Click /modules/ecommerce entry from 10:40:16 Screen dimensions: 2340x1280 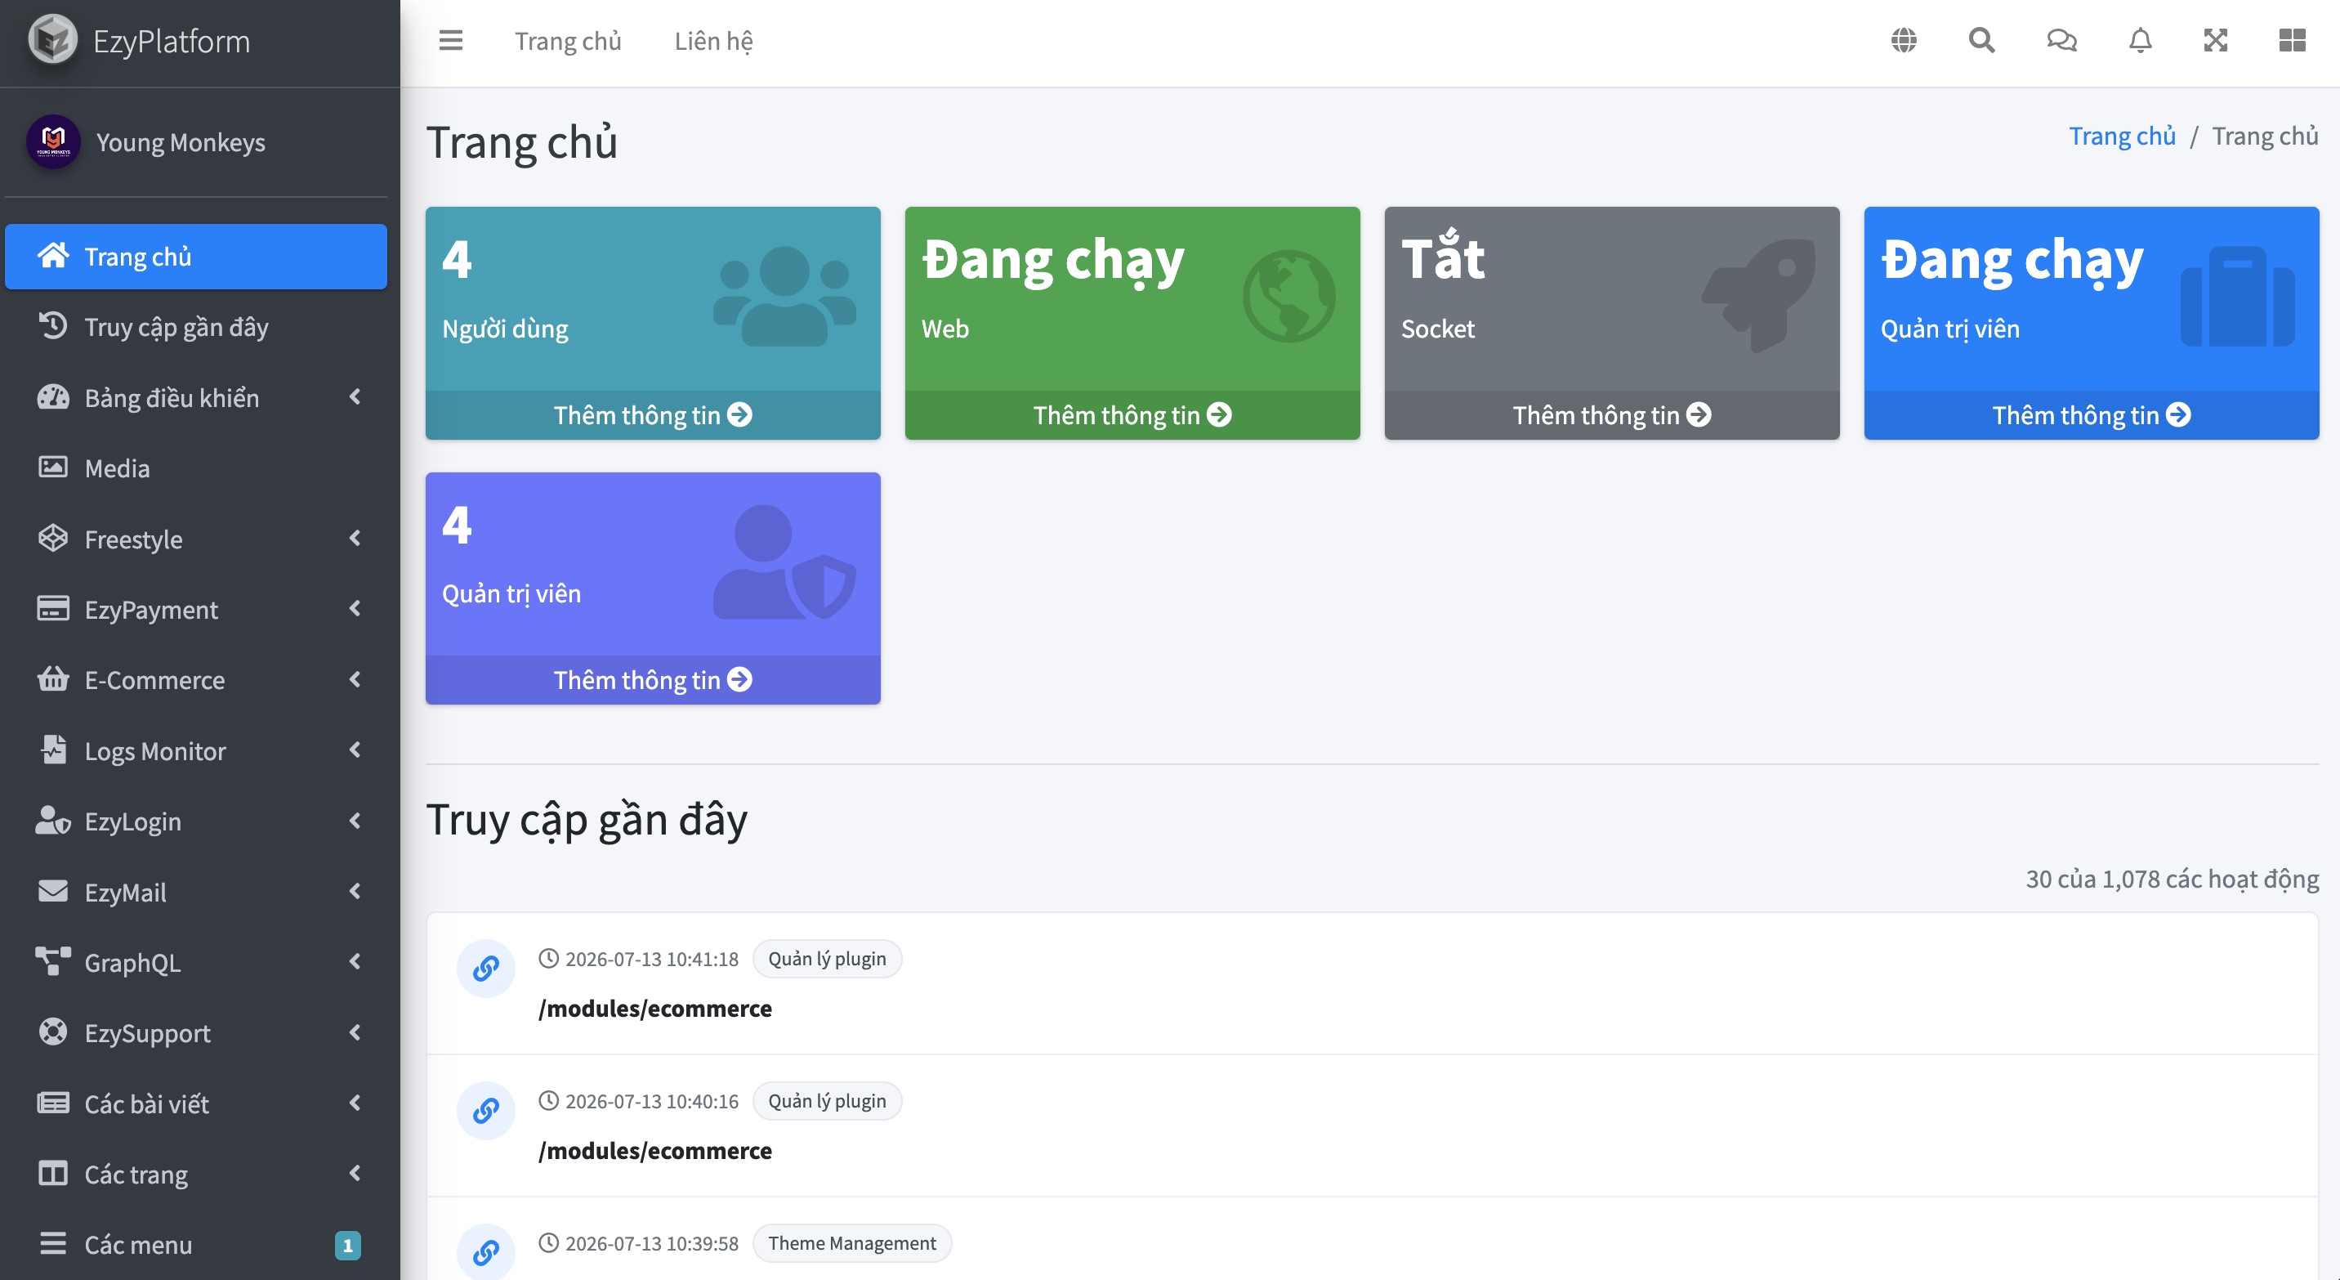click(655, 1150)
